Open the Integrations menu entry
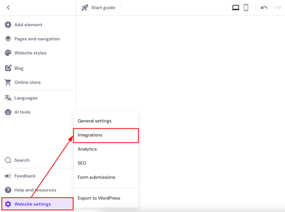The width and height of the screenshot is (285, 212). pyautogui.click(x=90, y=135)
